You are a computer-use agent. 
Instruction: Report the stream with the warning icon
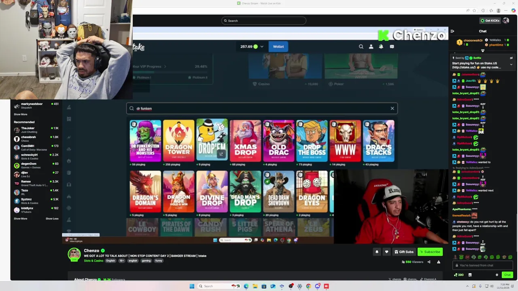(439, 262)
